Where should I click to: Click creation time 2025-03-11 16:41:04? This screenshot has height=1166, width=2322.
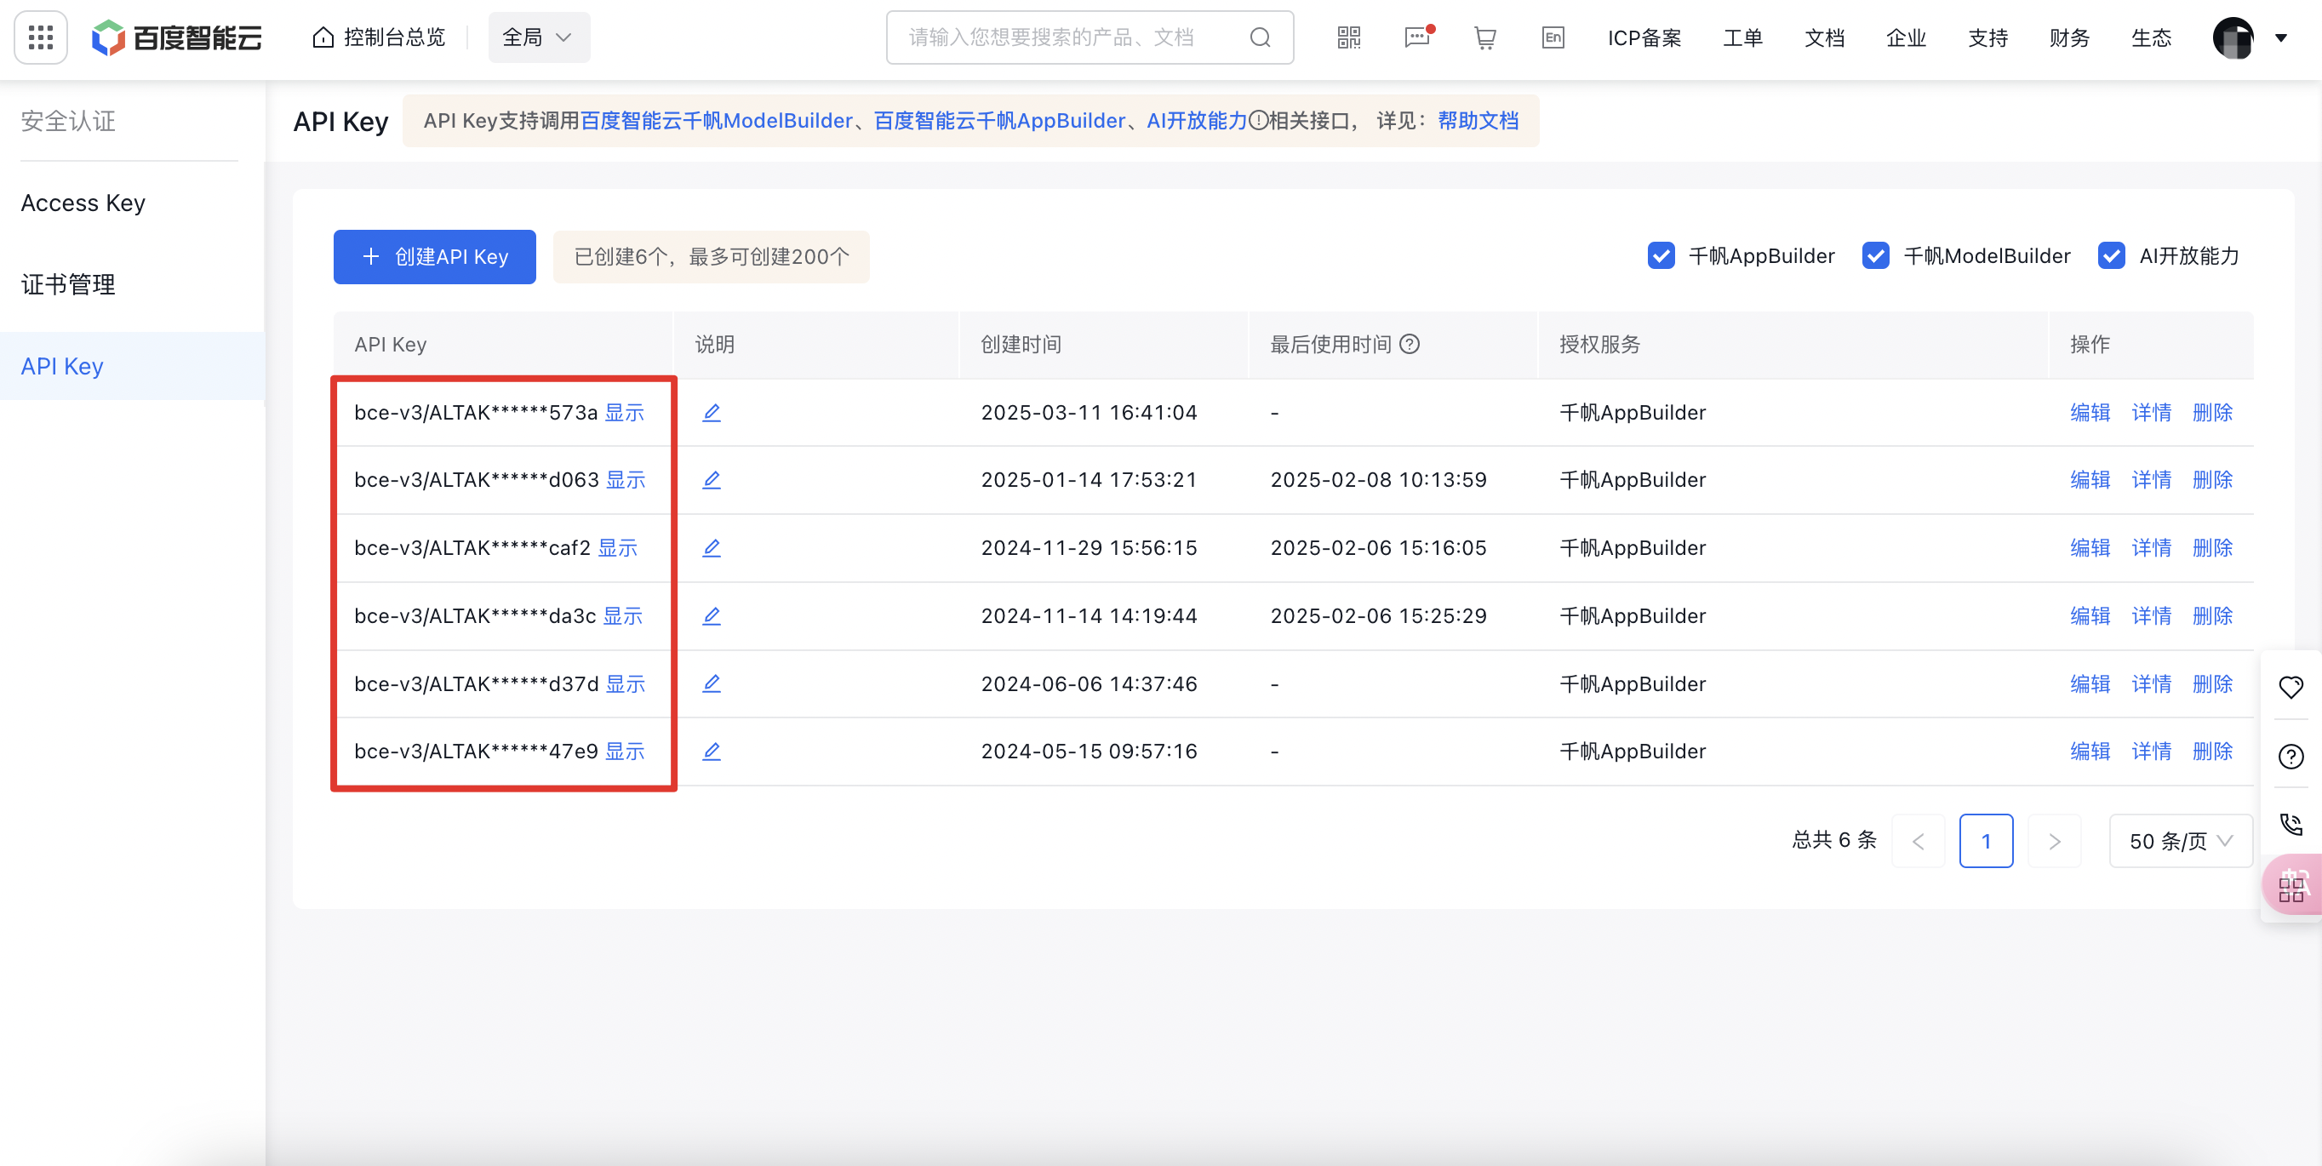point(1089,412)
